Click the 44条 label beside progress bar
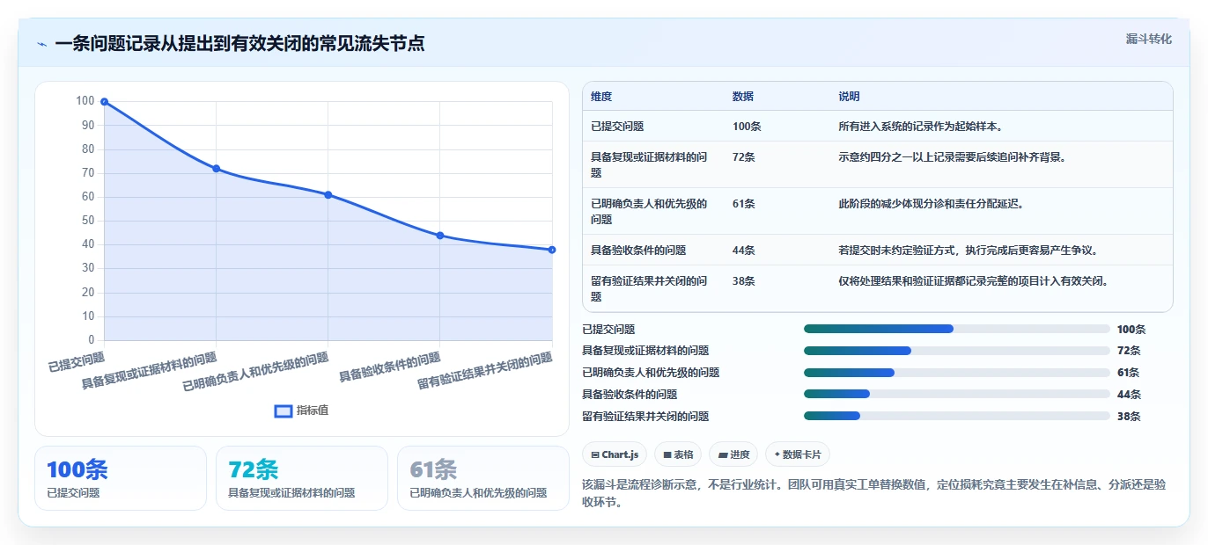This screenshot has width=1208, height=545. (1129, 395)
